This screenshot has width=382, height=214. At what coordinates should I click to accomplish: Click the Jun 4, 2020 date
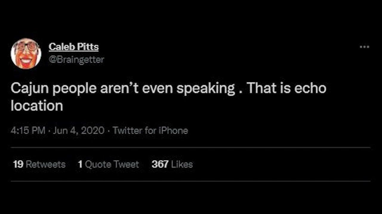point(78,130)
